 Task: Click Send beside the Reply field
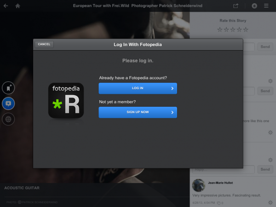tap(265, 169)
